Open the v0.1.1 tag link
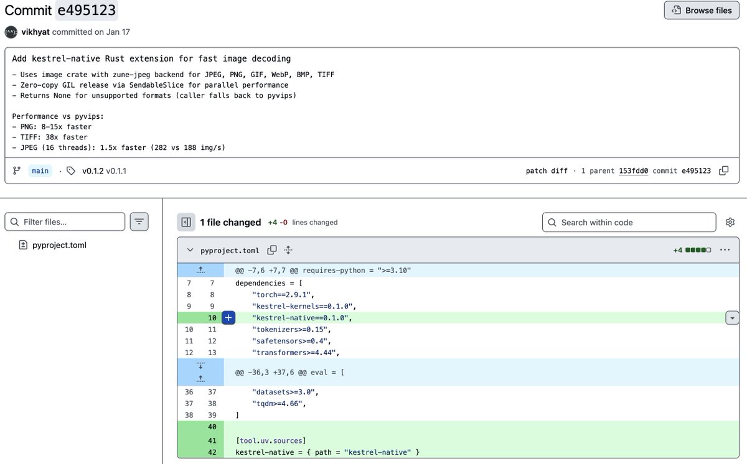The image size is (747, 464). 116,170
